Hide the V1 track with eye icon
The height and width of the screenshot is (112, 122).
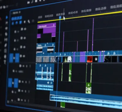point(24,56)
